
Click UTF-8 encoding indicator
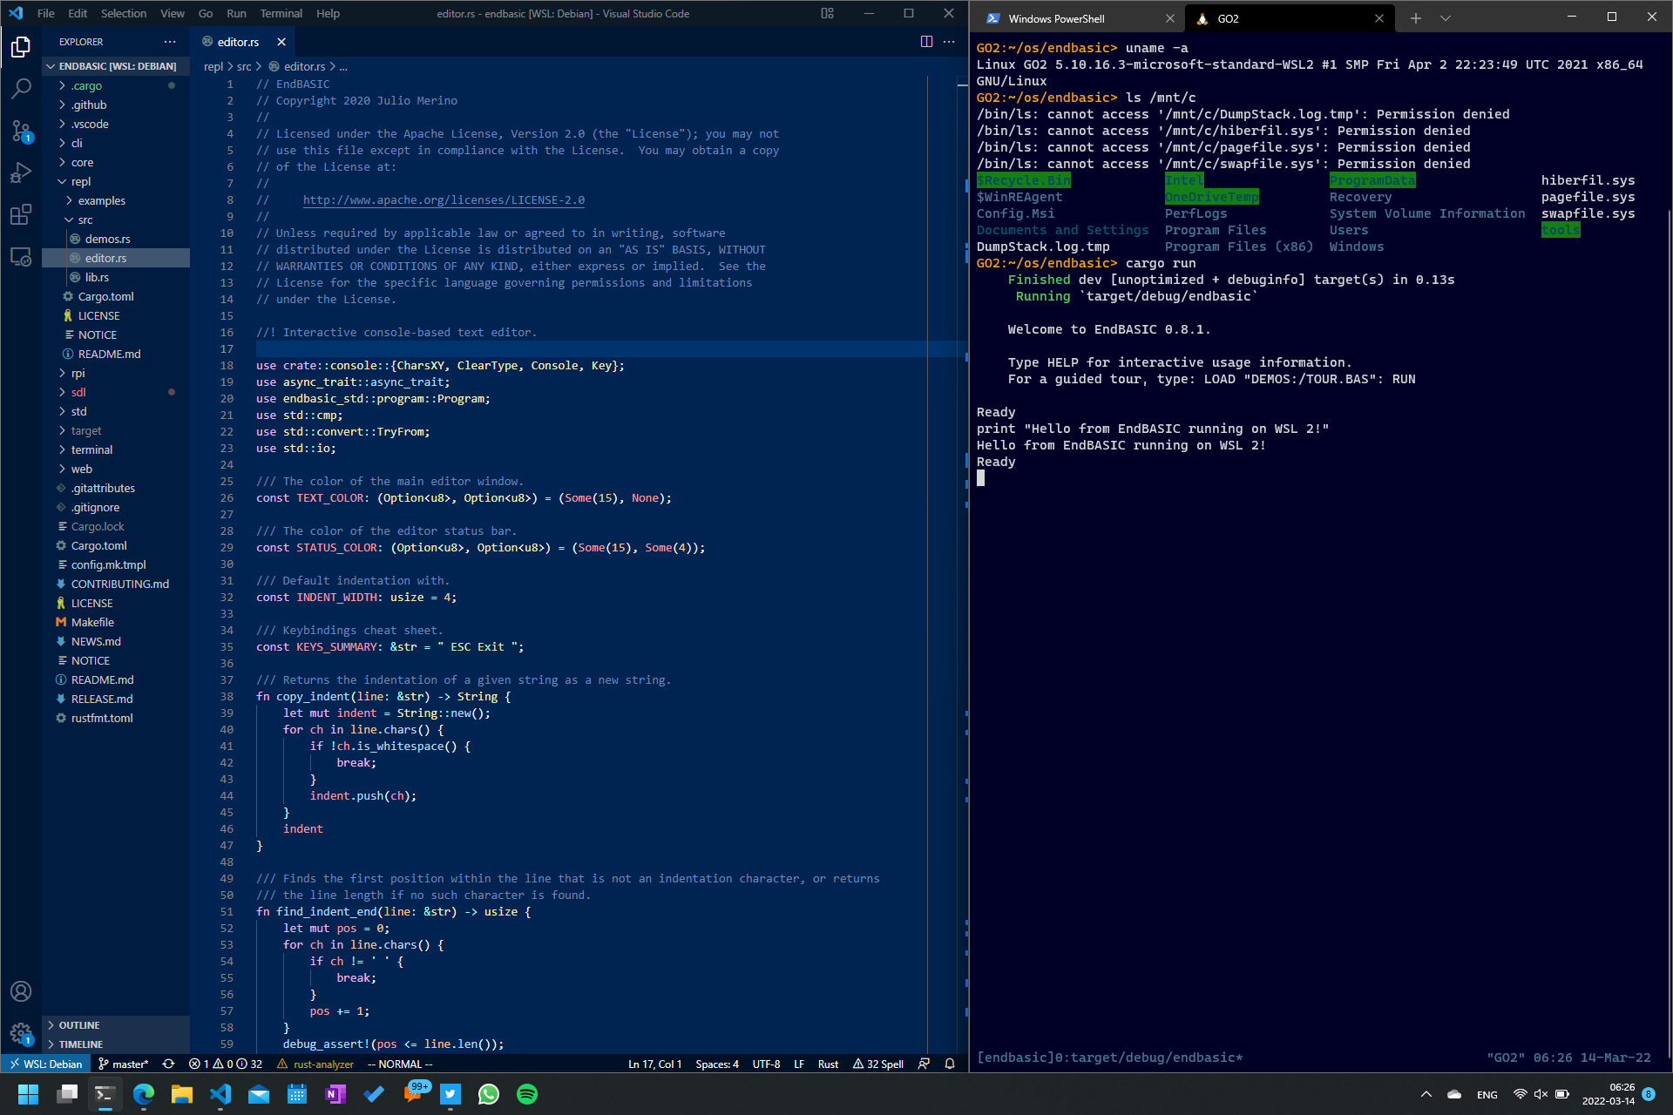pyautogui.click(x=766, y=1064)
